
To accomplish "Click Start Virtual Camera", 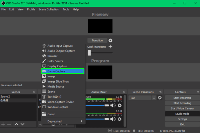I will coord(182,108).
